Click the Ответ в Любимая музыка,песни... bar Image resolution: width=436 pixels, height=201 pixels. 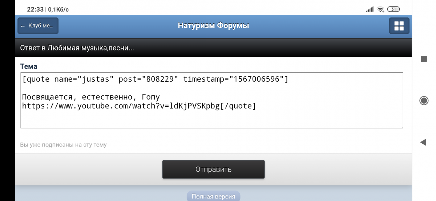click(x=213, y=48)
